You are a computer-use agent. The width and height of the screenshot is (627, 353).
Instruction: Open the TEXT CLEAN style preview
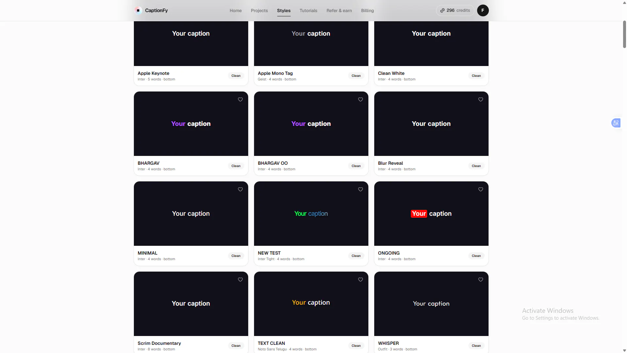[311, 304]
